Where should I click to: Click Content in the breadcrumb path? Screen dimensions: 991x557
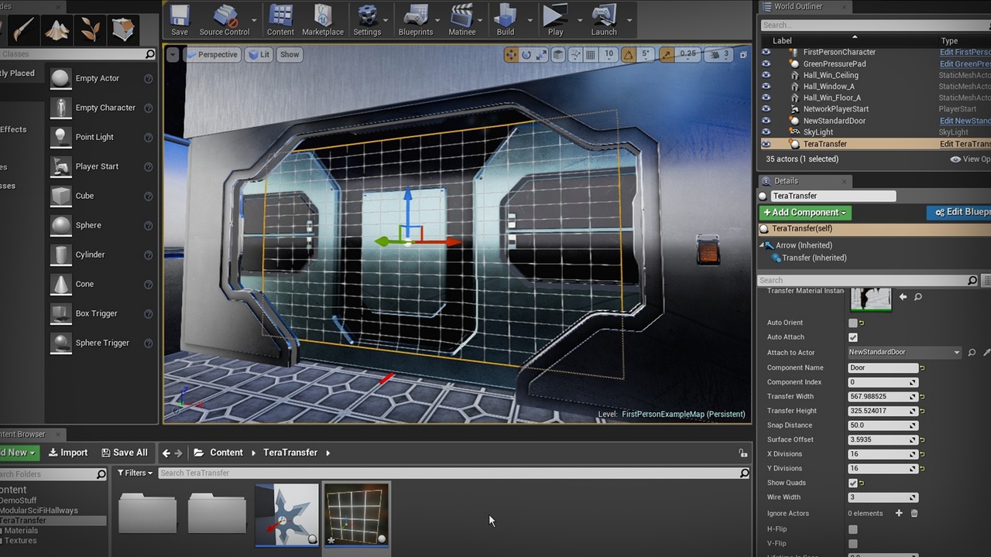[226, 453]
